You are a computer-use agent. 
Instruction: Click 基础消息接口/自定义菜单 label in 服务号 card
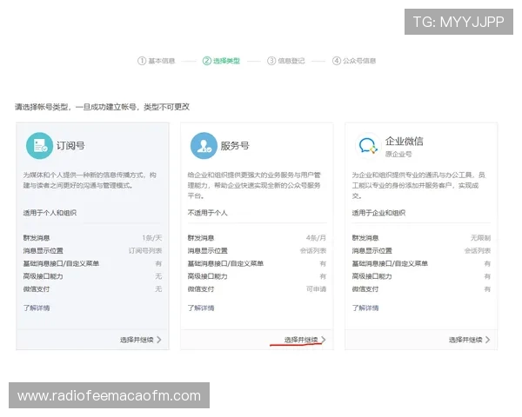point(225,264)
